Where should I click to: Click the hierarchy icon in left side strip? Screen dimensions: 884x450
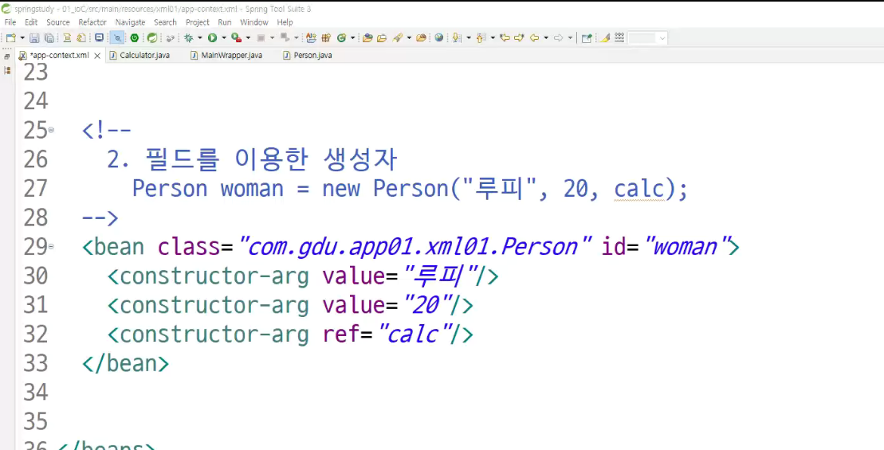(7, 70)
